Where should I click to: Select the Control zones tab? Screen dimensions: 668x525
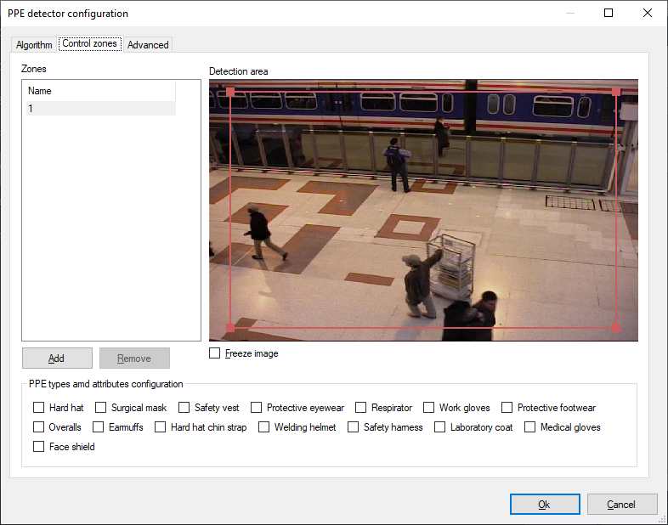[x=89, y=44]
